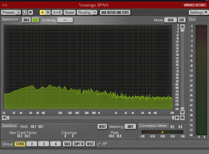Click the R/L correlation value 0.0

(180, 127)
